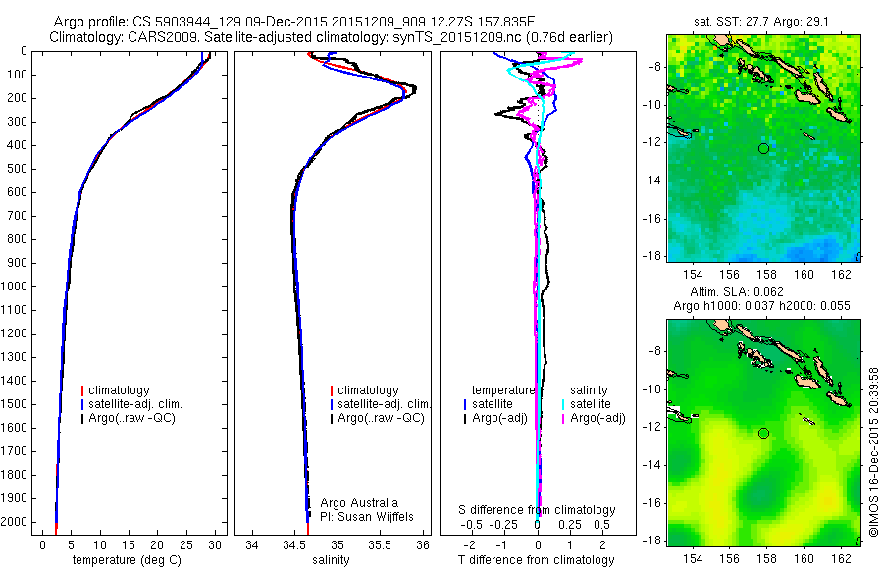The height and width of the screenshot is (569, 883).
Task: Click the 1000 depth tick on the depth axis
Action: pyautogui.click(x=14, y=286)
